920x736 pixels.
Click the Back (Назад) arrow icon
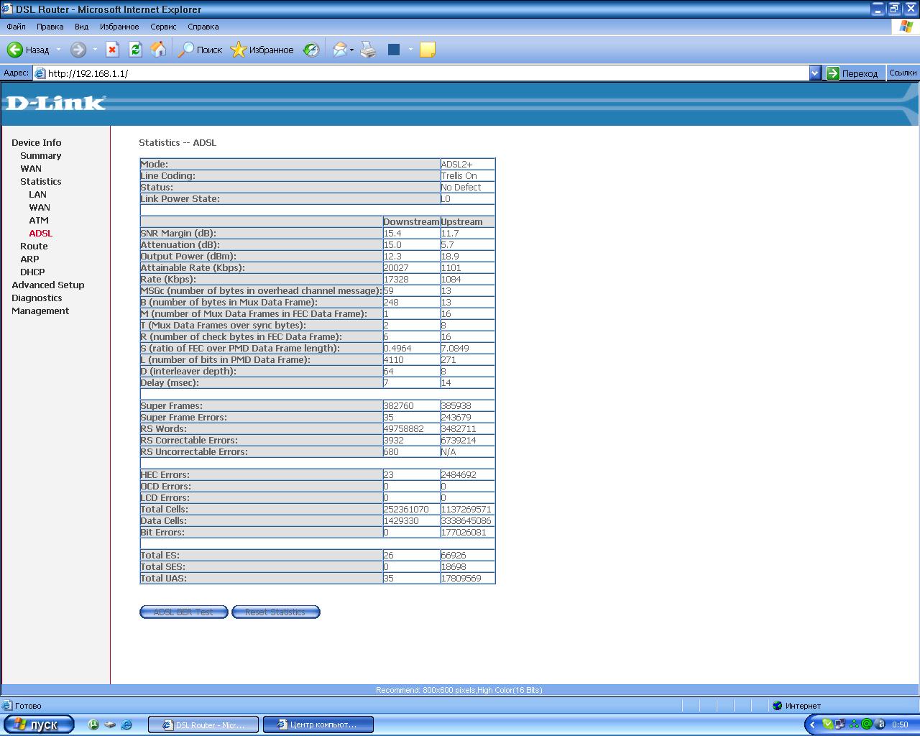(15, 50)
